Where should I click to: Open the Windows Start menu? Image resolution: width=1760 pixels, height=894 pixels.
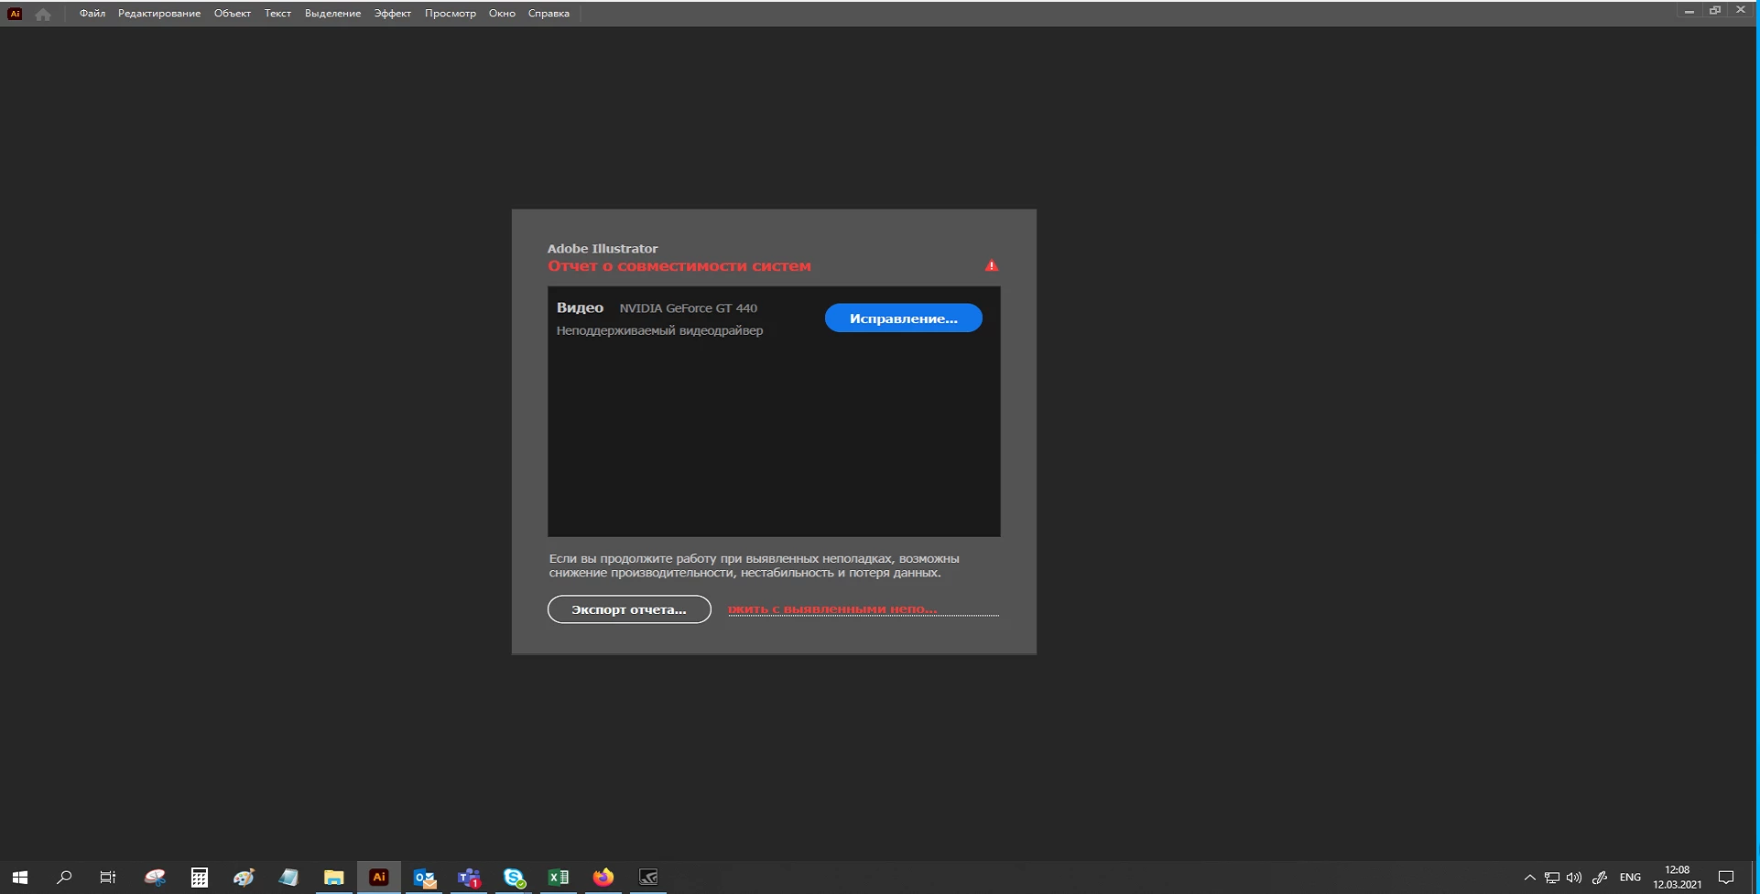(x=20, y=878)
